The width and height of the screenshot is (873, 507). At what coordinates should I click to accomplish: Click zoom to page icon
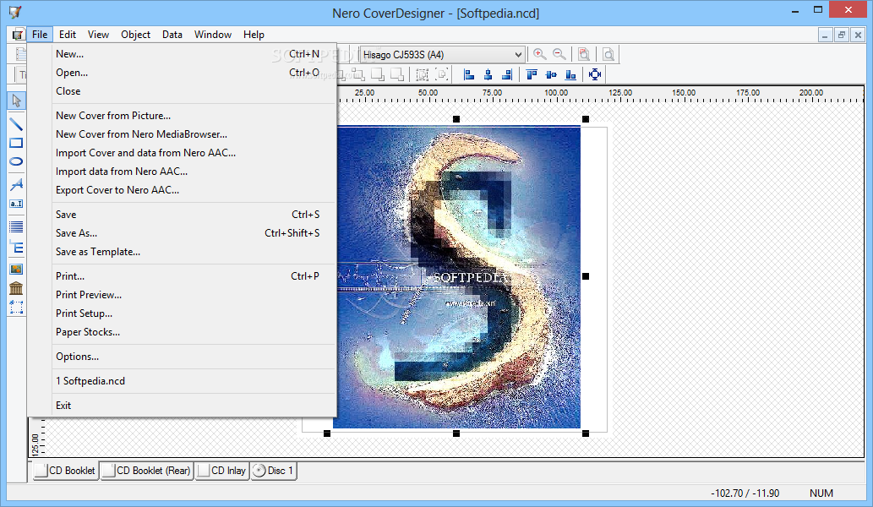[x=608, y=55]
